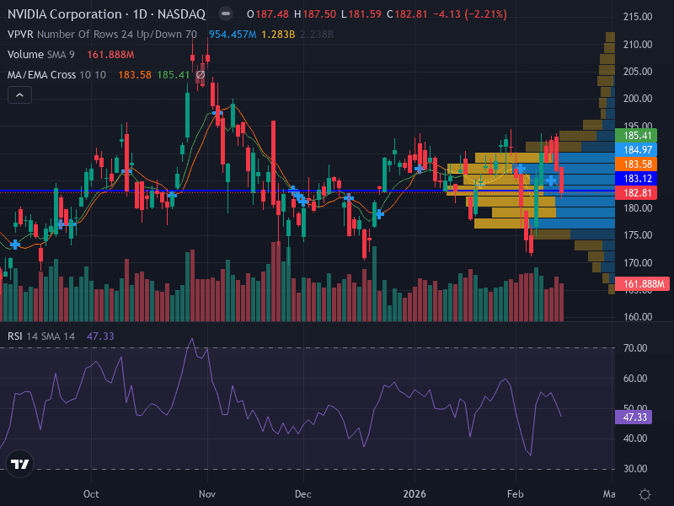Select the VPVR indicator legend
Image resolution: width=674 pixels, height=506 pixels.
[102, 35]
